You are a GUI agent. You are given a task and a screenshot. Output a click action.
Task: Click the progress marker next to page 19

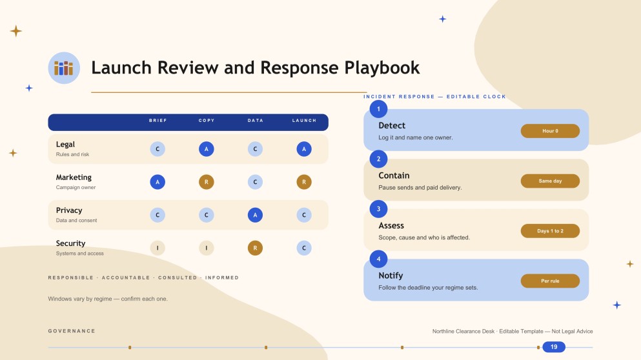click(x=538, y=347)
